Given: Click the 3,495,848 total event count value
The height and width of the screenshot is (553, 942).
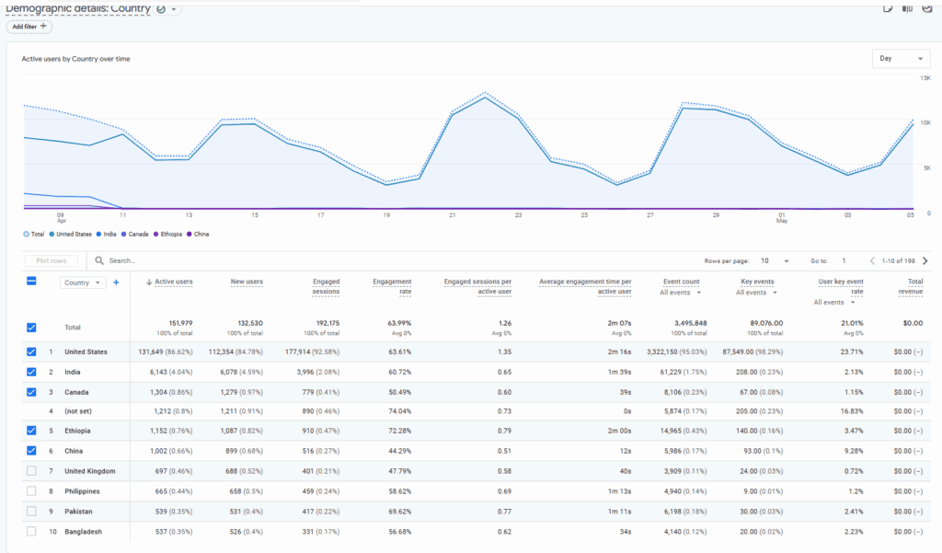Looking at the screenshot, I should tap(690, 323).
